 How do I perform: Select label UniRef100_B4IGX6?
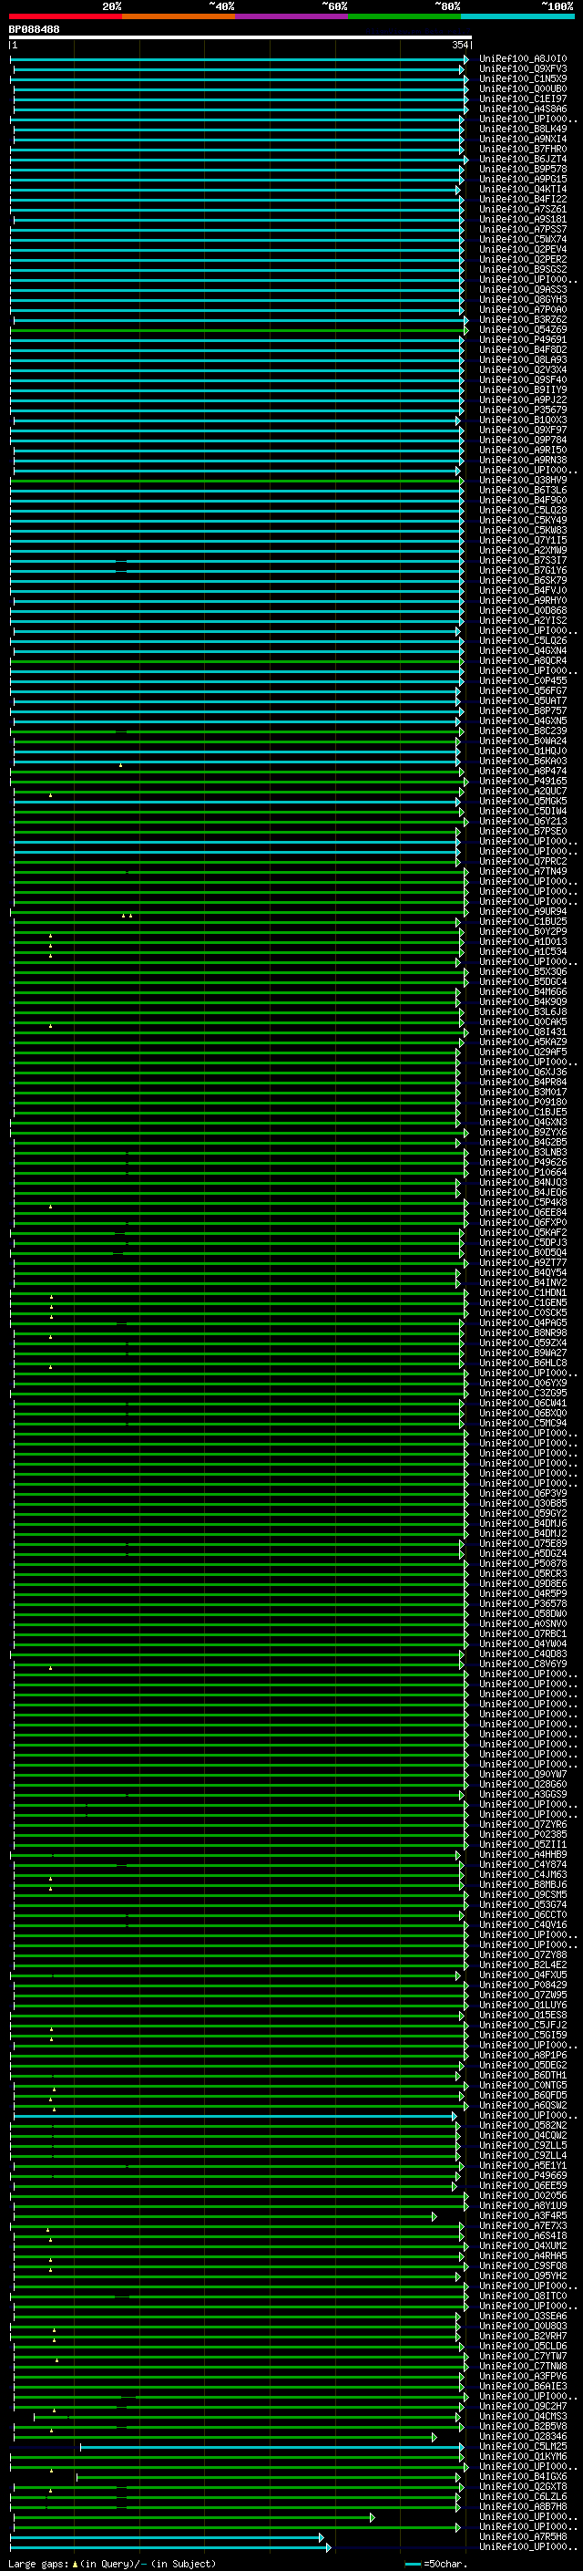[x=523, y=2477]
